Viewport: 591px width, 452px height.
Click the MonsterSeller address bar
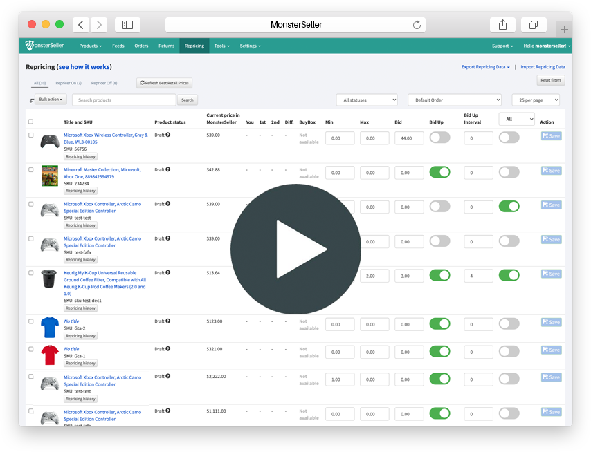point(295,25)
